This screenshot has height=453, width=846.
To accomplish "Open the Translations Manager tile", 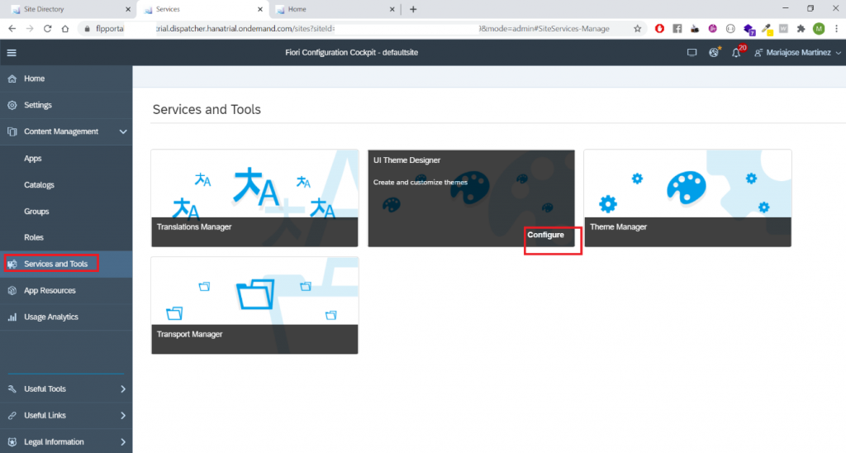I will (x=254, y=198).
